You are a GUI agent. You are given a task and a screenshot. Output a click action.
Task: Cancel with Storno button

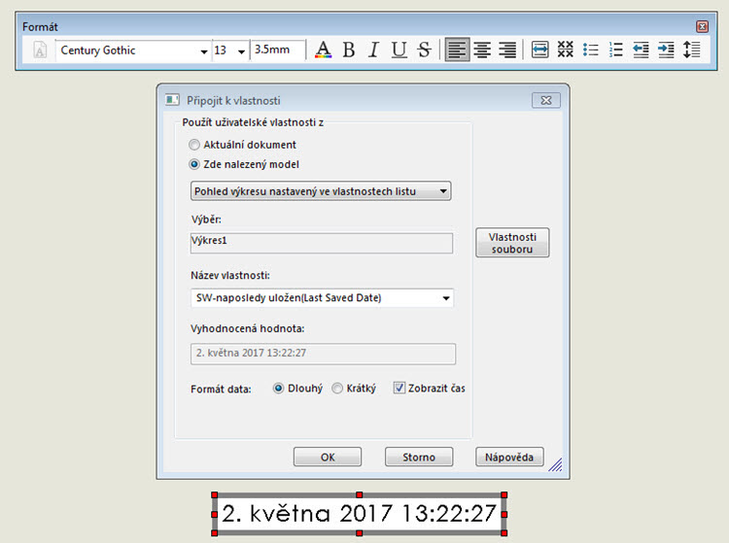(419, 458)
